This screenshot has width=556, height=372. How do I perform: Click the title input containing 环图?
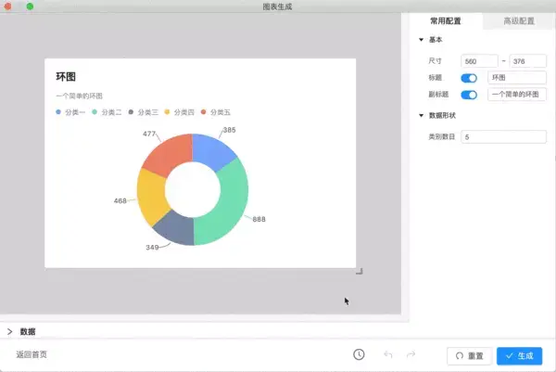coord(517,77)
